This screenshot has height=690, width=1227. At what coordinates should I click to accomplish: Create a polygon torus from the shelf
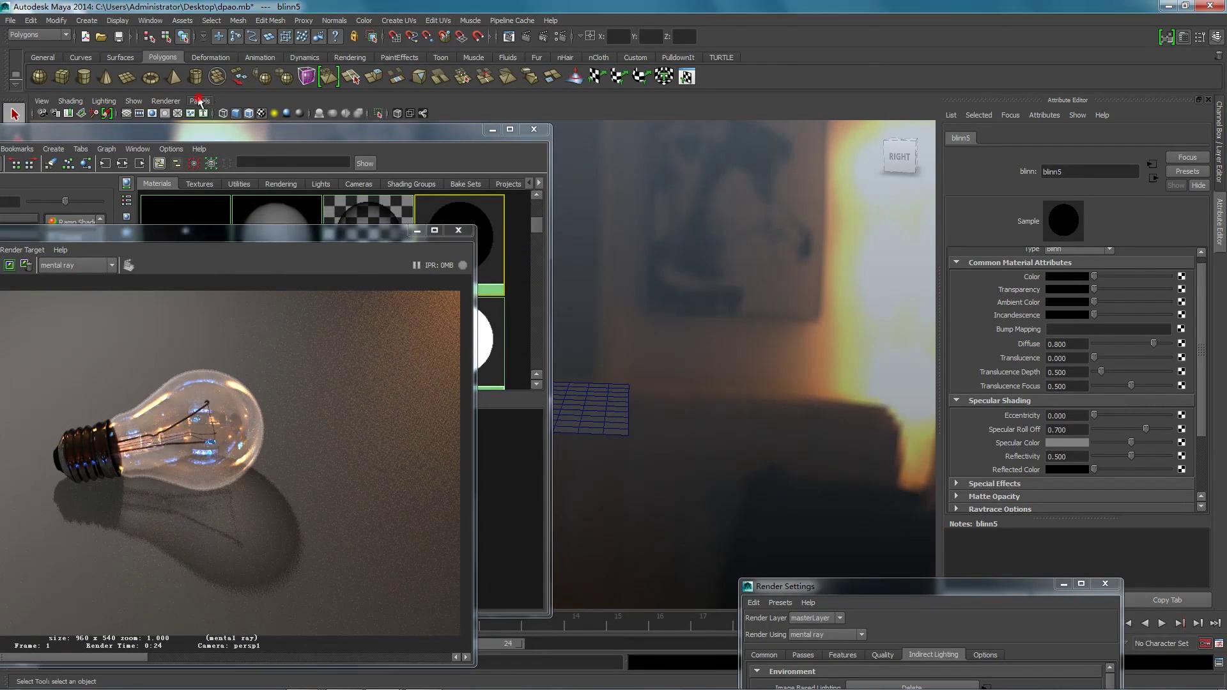click(x=150, y=77)
